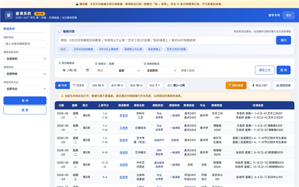This screenshot has height=187, width=299.
Task: Click the 督导专用 header label
Action: [x=274, y=15]
